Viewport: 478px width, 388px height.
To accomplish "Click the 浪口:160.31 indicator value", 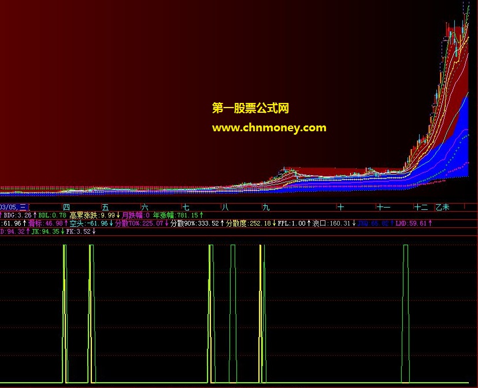I will 331,223.
